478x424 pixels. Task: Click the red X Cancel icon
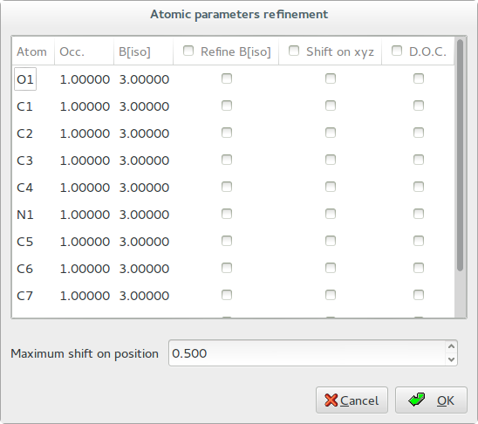click(x=331, y=400)
